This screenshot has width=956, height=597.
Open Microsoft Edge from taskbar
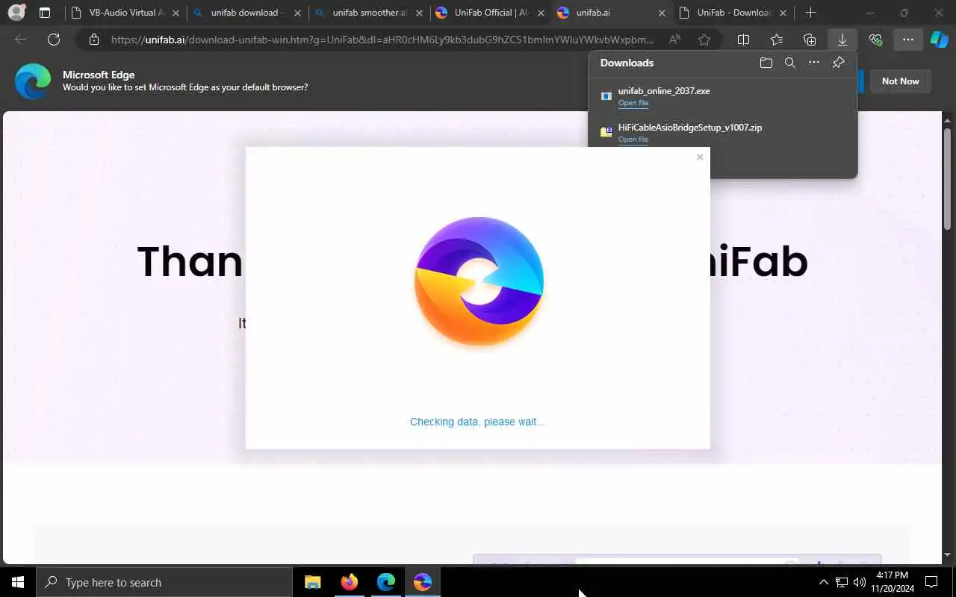point(386,582)
